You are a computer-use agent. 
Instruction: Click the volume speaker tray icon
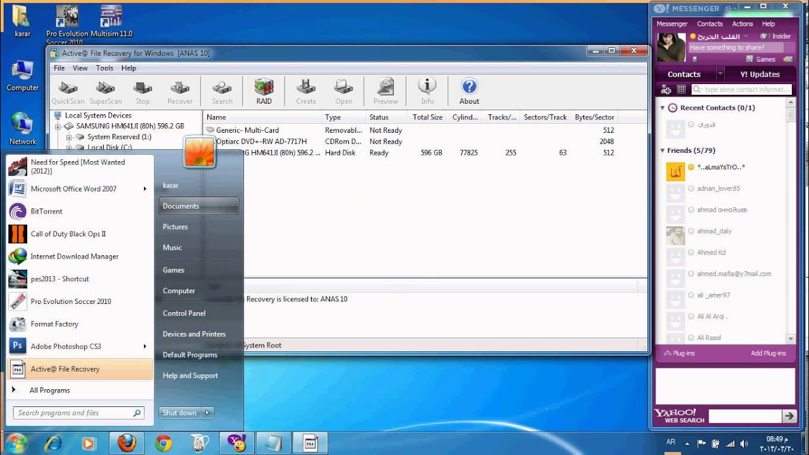click(x=743, y=443)
